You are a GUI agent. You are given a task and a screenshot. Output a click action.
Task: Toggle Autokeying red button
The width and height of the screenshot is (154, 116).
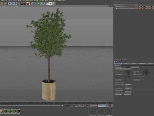(x=96, y=106)
